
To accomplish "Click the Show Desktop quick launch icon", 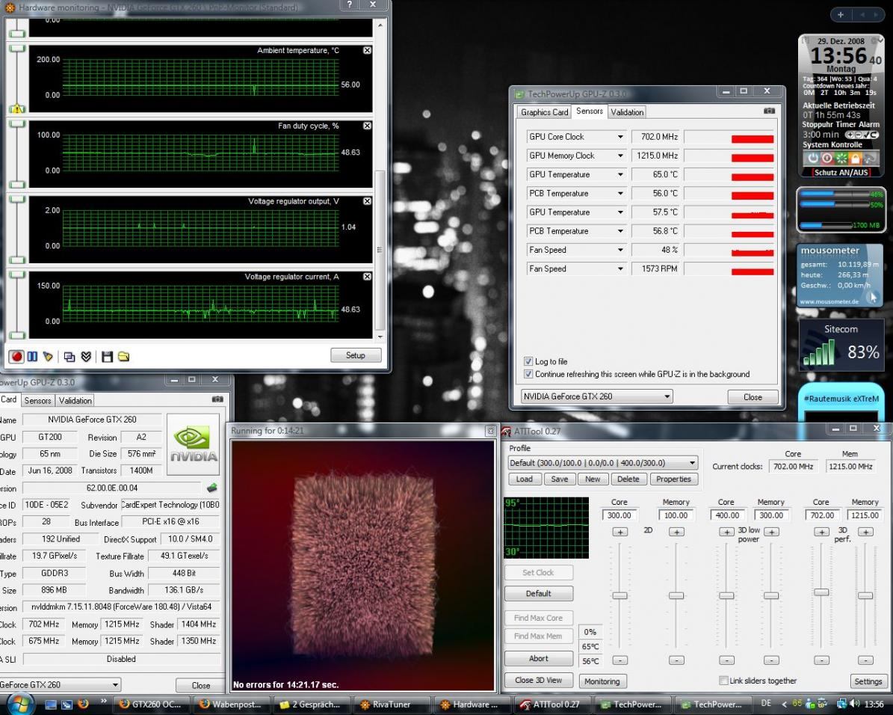I will tap(51, 705).
